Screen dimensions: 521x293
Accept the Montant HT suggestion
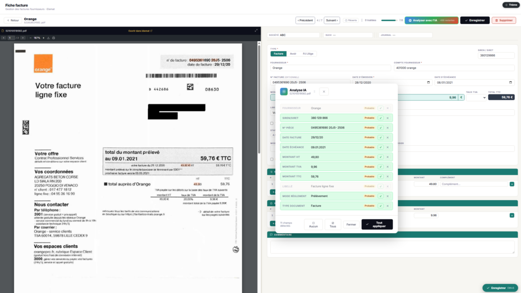click(381, 157)
